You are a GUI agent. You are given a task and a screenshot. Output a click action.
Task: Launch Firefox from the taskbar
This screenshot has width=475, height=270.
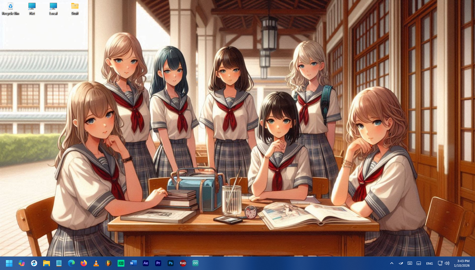pos(84,263)
